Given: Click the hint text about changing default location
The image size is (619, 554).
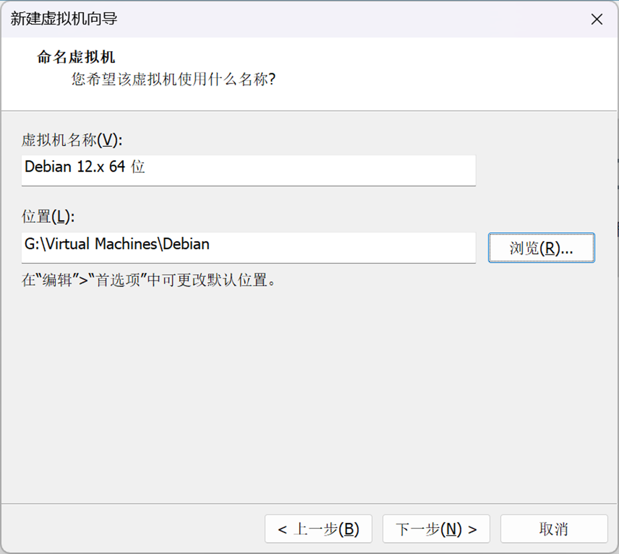Looking at the screenshot, I should 149,280.
